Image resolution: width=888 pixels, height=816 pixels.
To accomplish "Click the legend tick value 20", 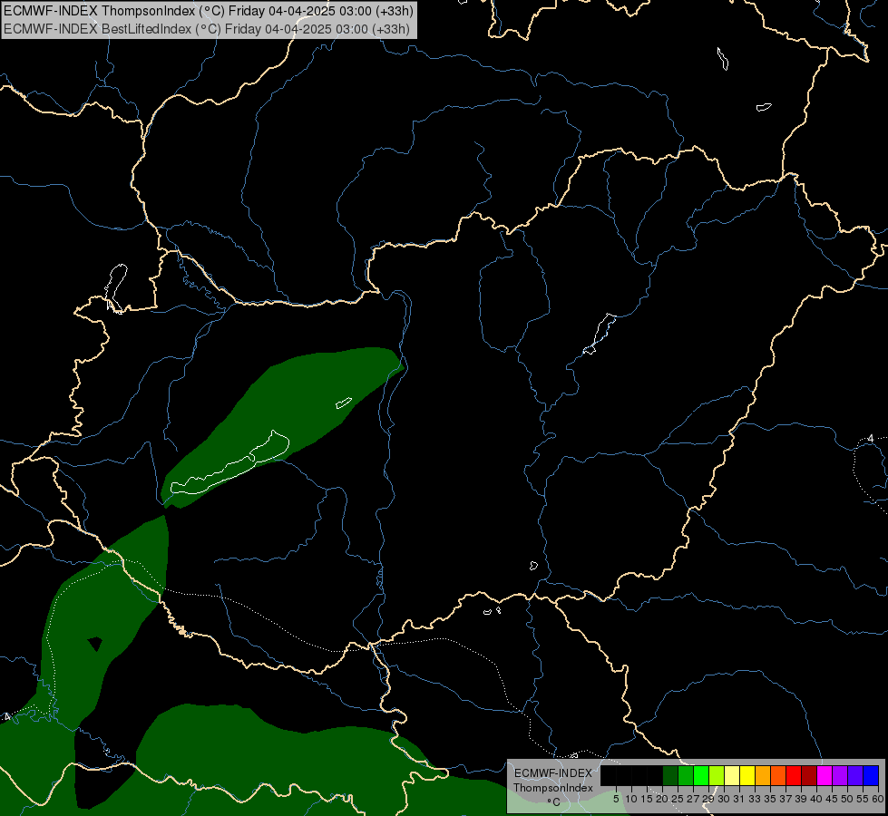I will point(662,799).
